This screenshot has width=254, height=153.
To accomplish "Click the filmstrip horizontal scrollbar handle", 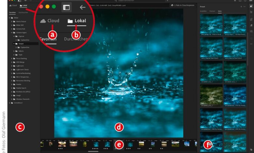I will click(x=93, y=152).
